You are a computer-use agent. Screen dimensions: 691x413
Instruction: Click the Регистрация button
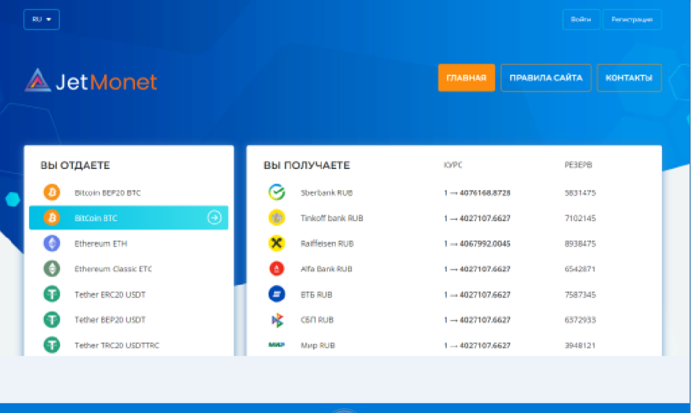(x=632, y=19)
